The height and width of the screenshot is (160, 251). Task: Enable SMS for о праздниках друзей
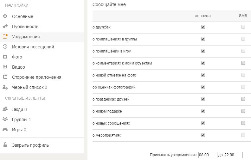243,99
